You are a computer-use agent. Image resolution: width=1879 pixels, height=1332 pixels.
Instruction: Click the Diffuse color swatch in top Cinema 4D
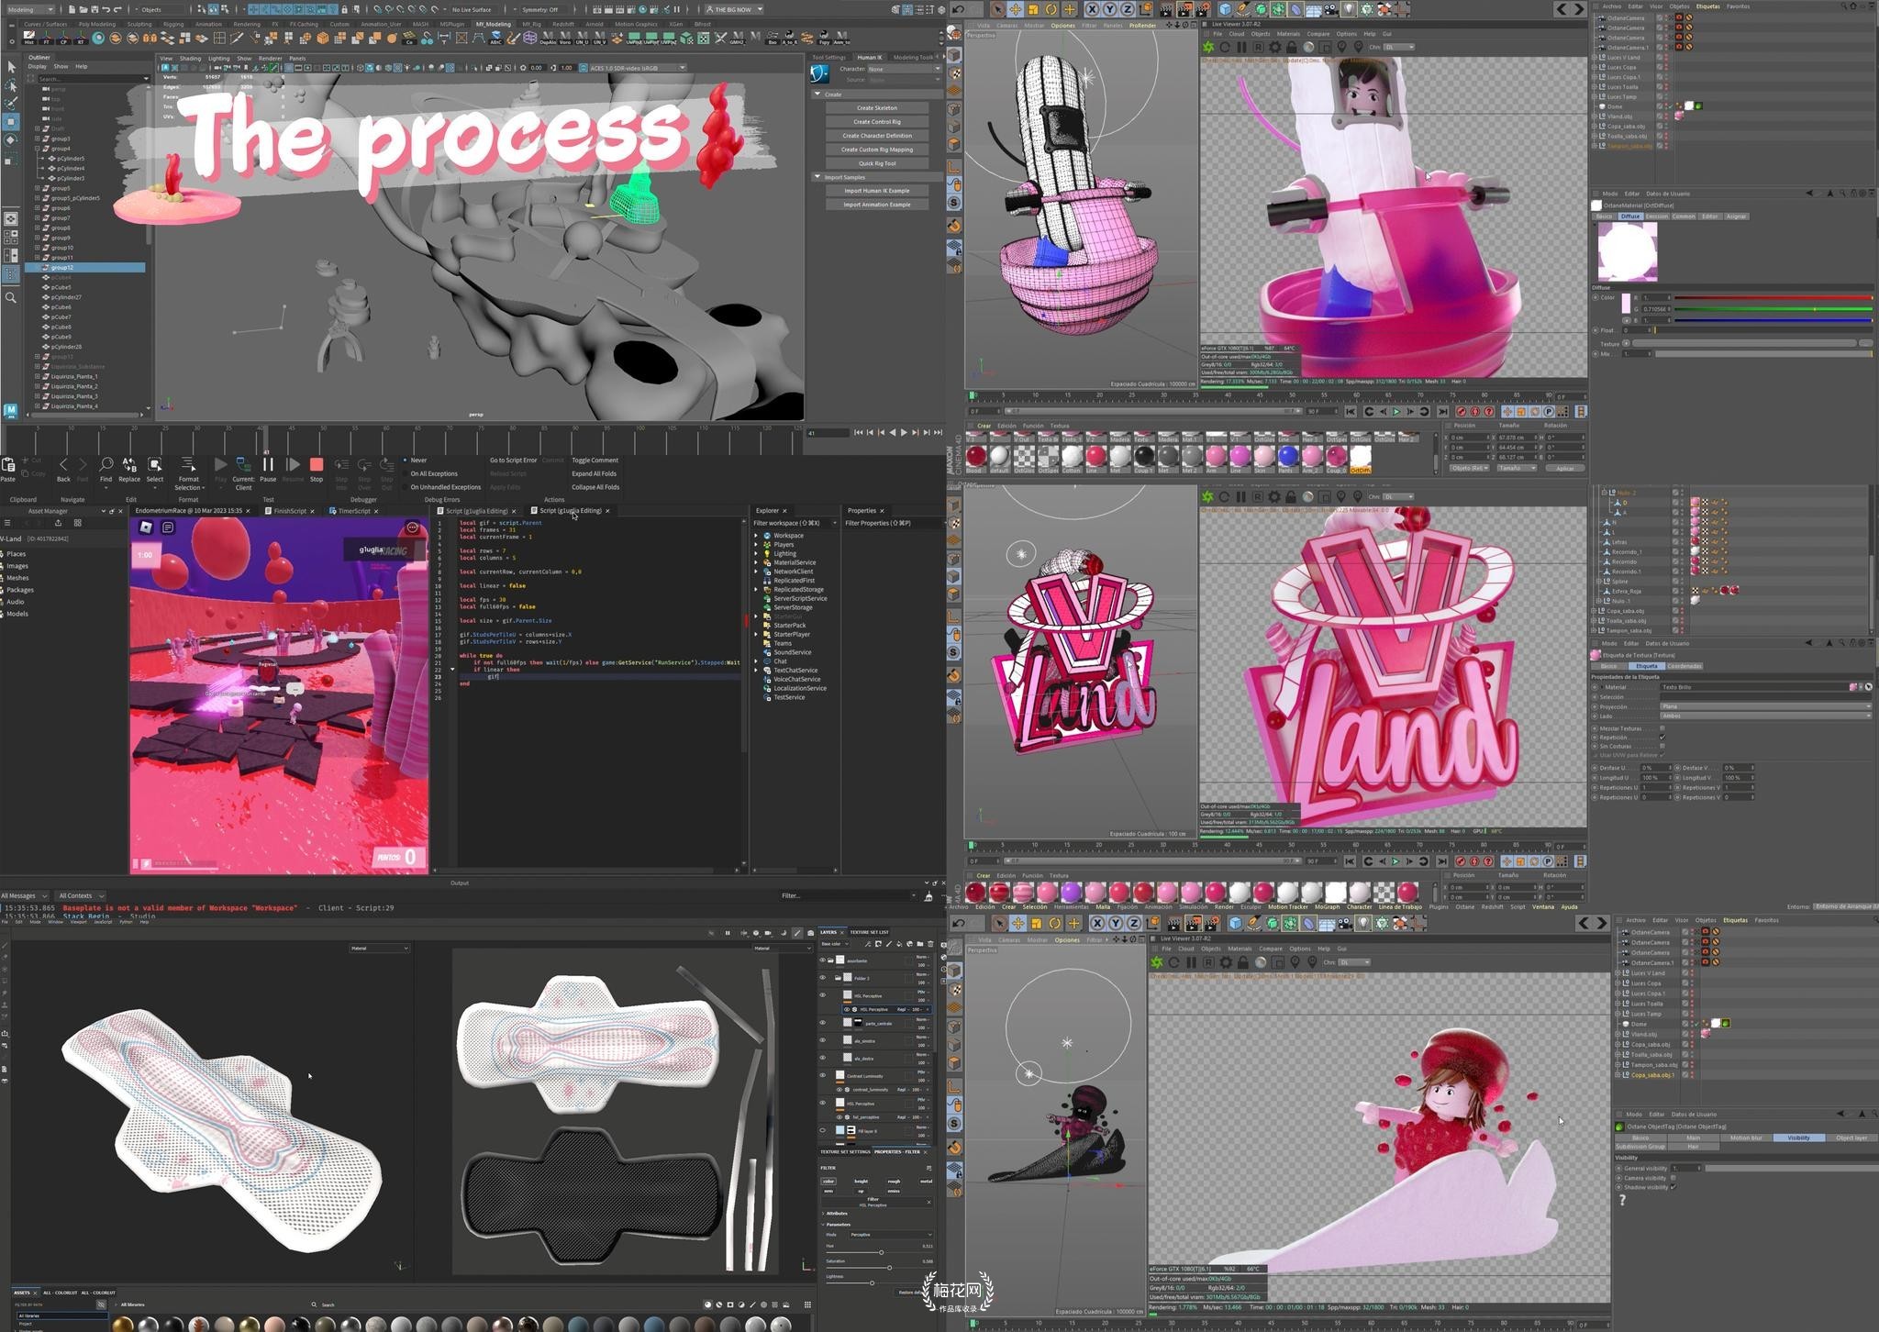click(1626, 303)
